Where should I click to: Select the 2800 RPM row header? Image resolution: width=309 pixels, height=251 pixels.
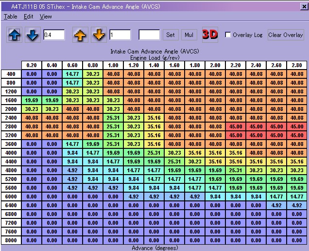click(11, 126)
